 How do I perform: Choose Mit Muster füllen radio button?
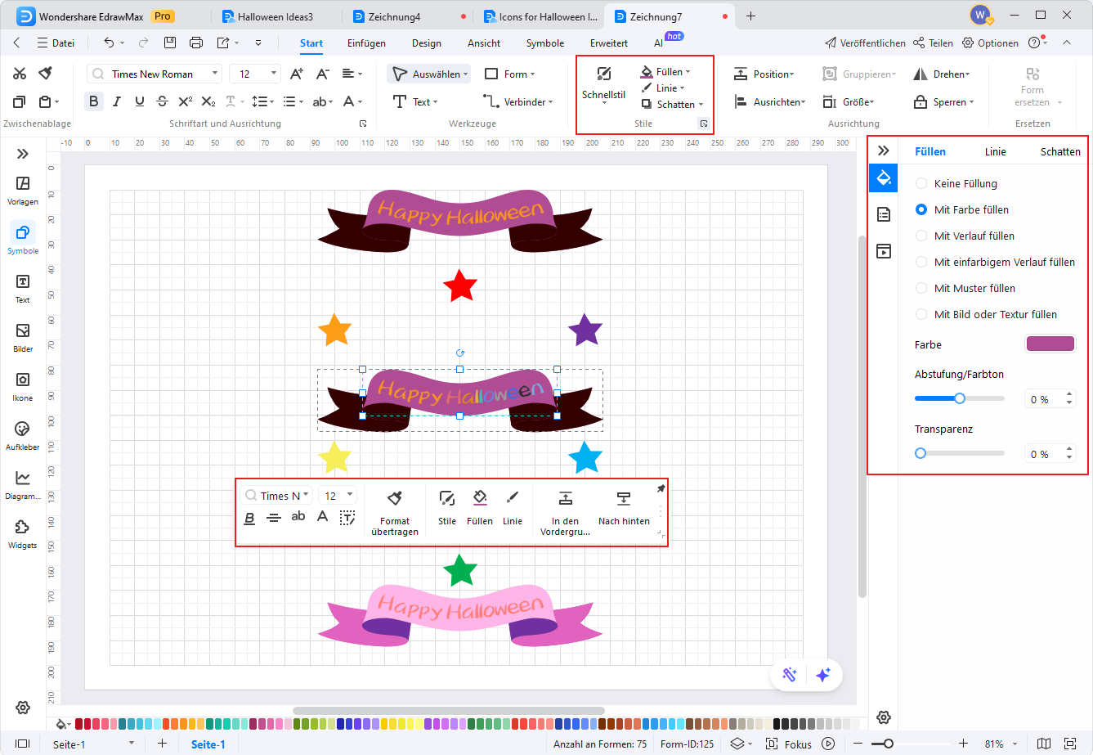pyautogui.click(x=921, y=289)
